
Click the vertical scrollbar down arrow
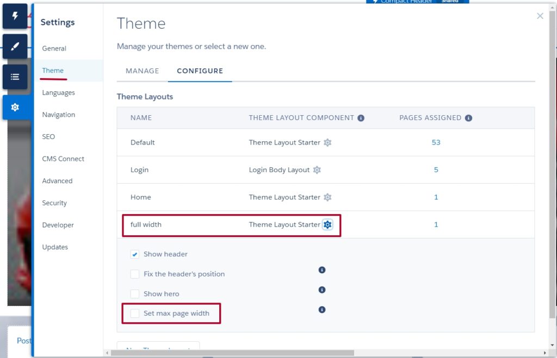click(552, 345)
